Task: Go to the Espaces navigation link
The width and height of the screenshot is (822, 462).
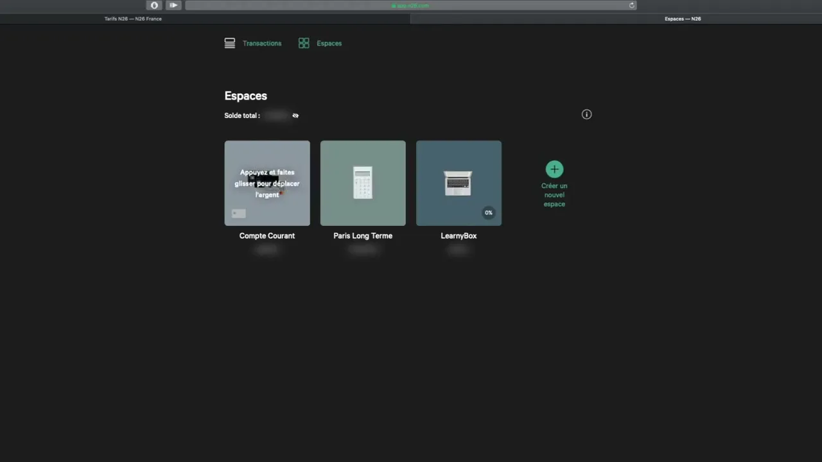Action: [329, 43]
